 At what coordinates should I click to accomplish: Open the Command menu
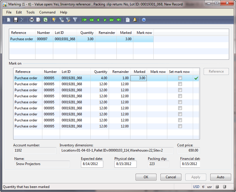coord(47,12)
